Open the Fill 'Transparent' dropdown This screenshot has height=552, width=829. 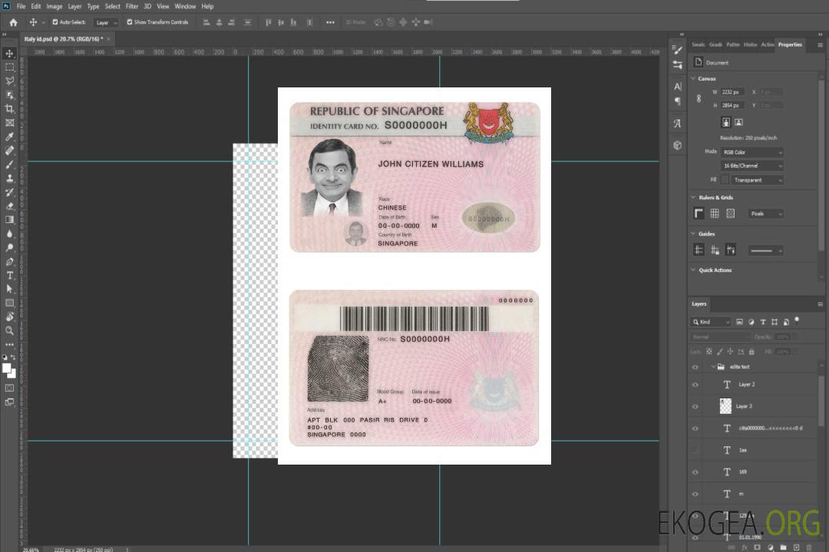pos(758,180)
